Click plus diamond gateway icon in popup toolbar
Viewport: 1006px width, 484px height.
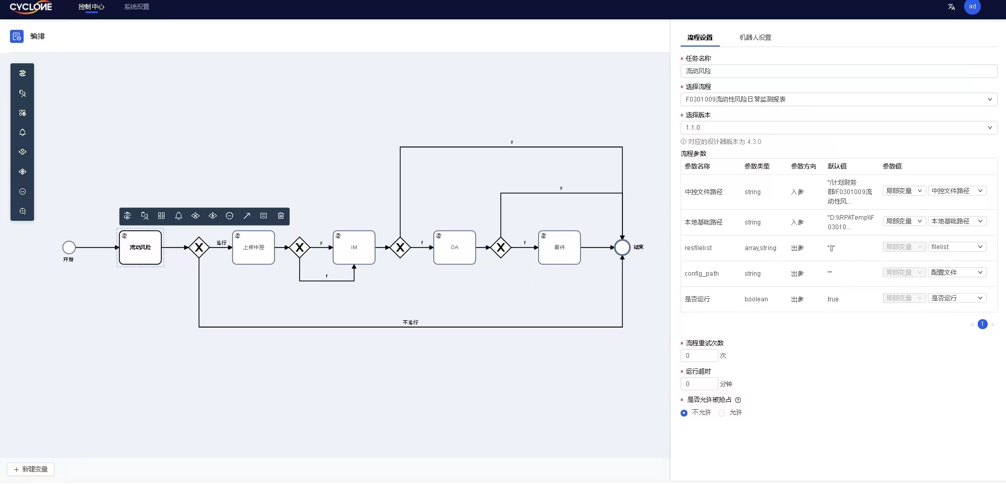pyautogui.click(x=213, y=216)
